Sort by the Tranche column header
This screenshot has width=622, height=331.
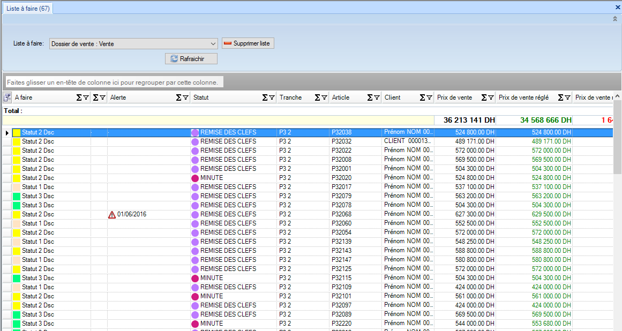click(291, 97)
